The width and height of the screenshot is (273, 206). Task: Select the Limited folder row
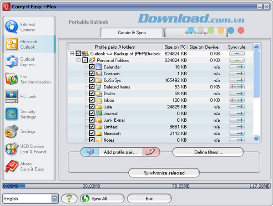click(160, 127)
